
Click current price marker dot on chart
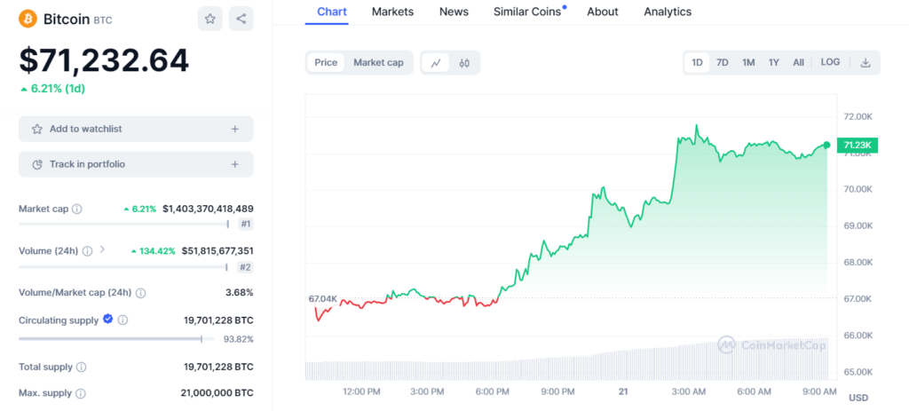826,145
